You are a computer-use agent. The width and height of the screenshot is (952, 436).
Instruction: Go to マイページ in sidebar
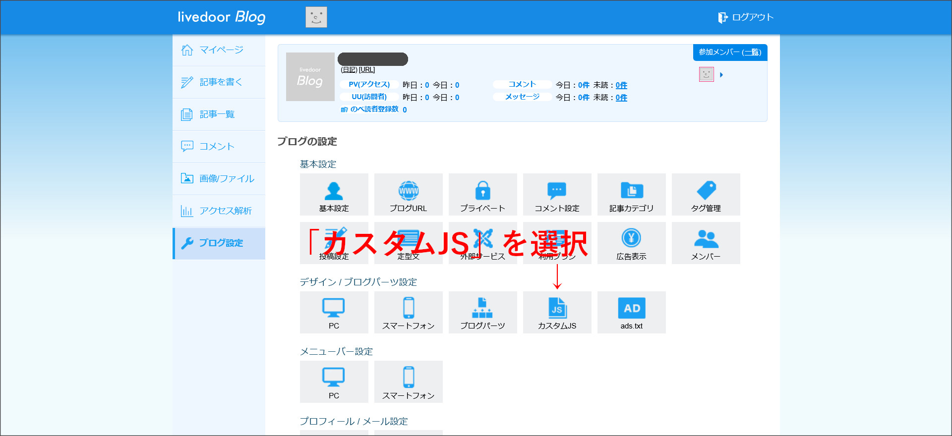tap(219, 50)
